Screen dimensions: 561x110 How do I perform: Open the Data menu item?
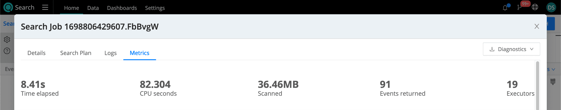[x=93, y=8]
